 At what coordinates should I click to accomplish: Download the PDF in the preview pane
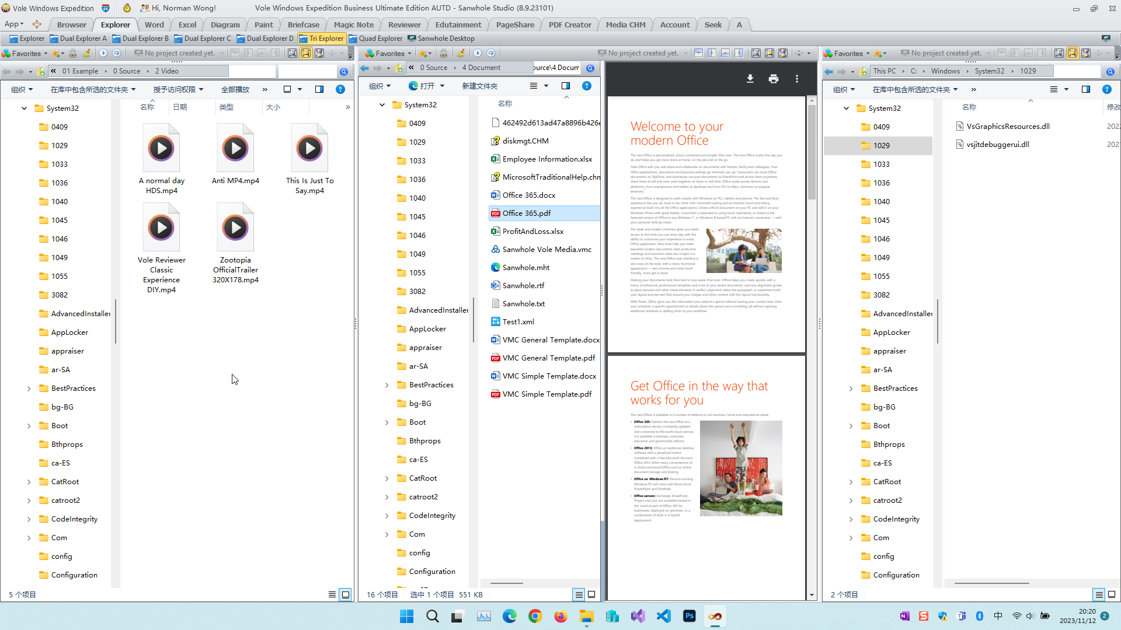click(x=750, y=79)
